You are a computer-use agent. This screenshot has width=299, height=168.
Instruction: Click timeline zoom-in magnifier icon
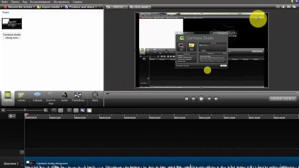tap(45, 110)
